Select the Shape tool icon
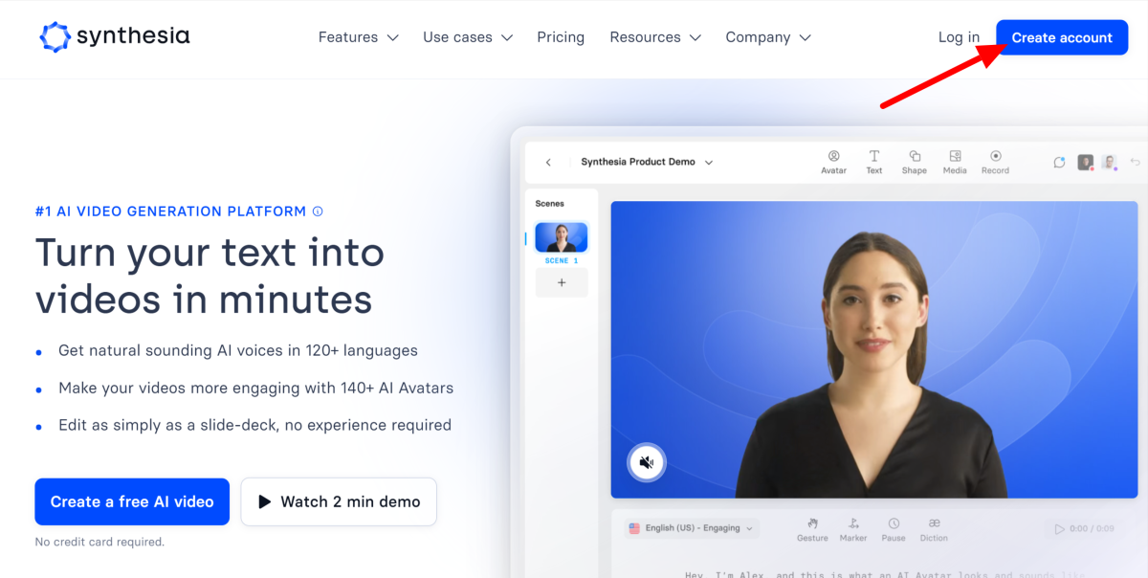The width and height of the screenshot is (1148, 578). coord(914,157)
